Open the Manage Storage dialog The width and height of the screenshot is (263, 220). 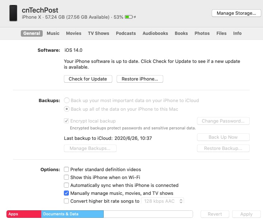click(236, 13)
